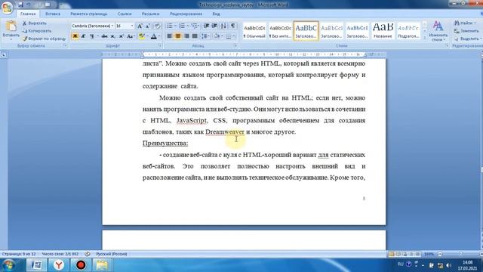
Task: Toggle bold (Ж) formatting
Action: [x=75, y=36]
